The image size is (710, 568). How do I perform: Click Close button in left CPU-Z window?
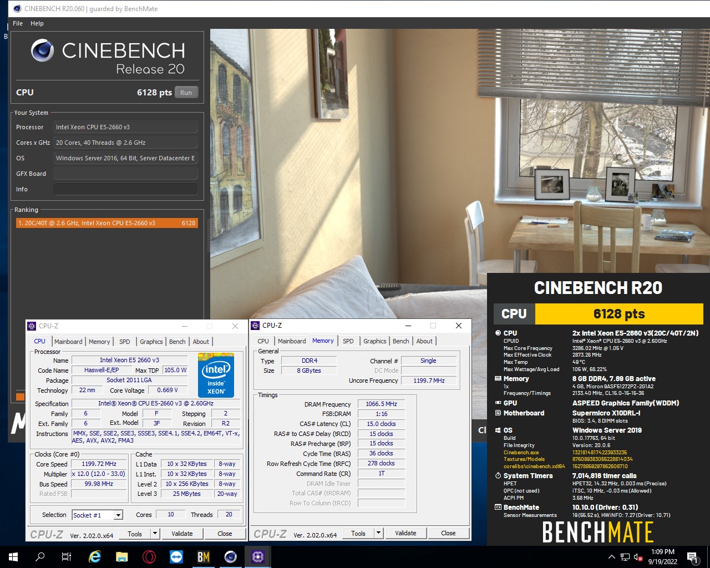point(225,534)
